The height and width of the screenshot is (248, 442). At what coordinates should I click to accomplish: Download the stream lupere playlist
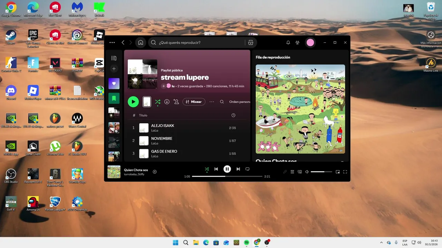point(167,102)
